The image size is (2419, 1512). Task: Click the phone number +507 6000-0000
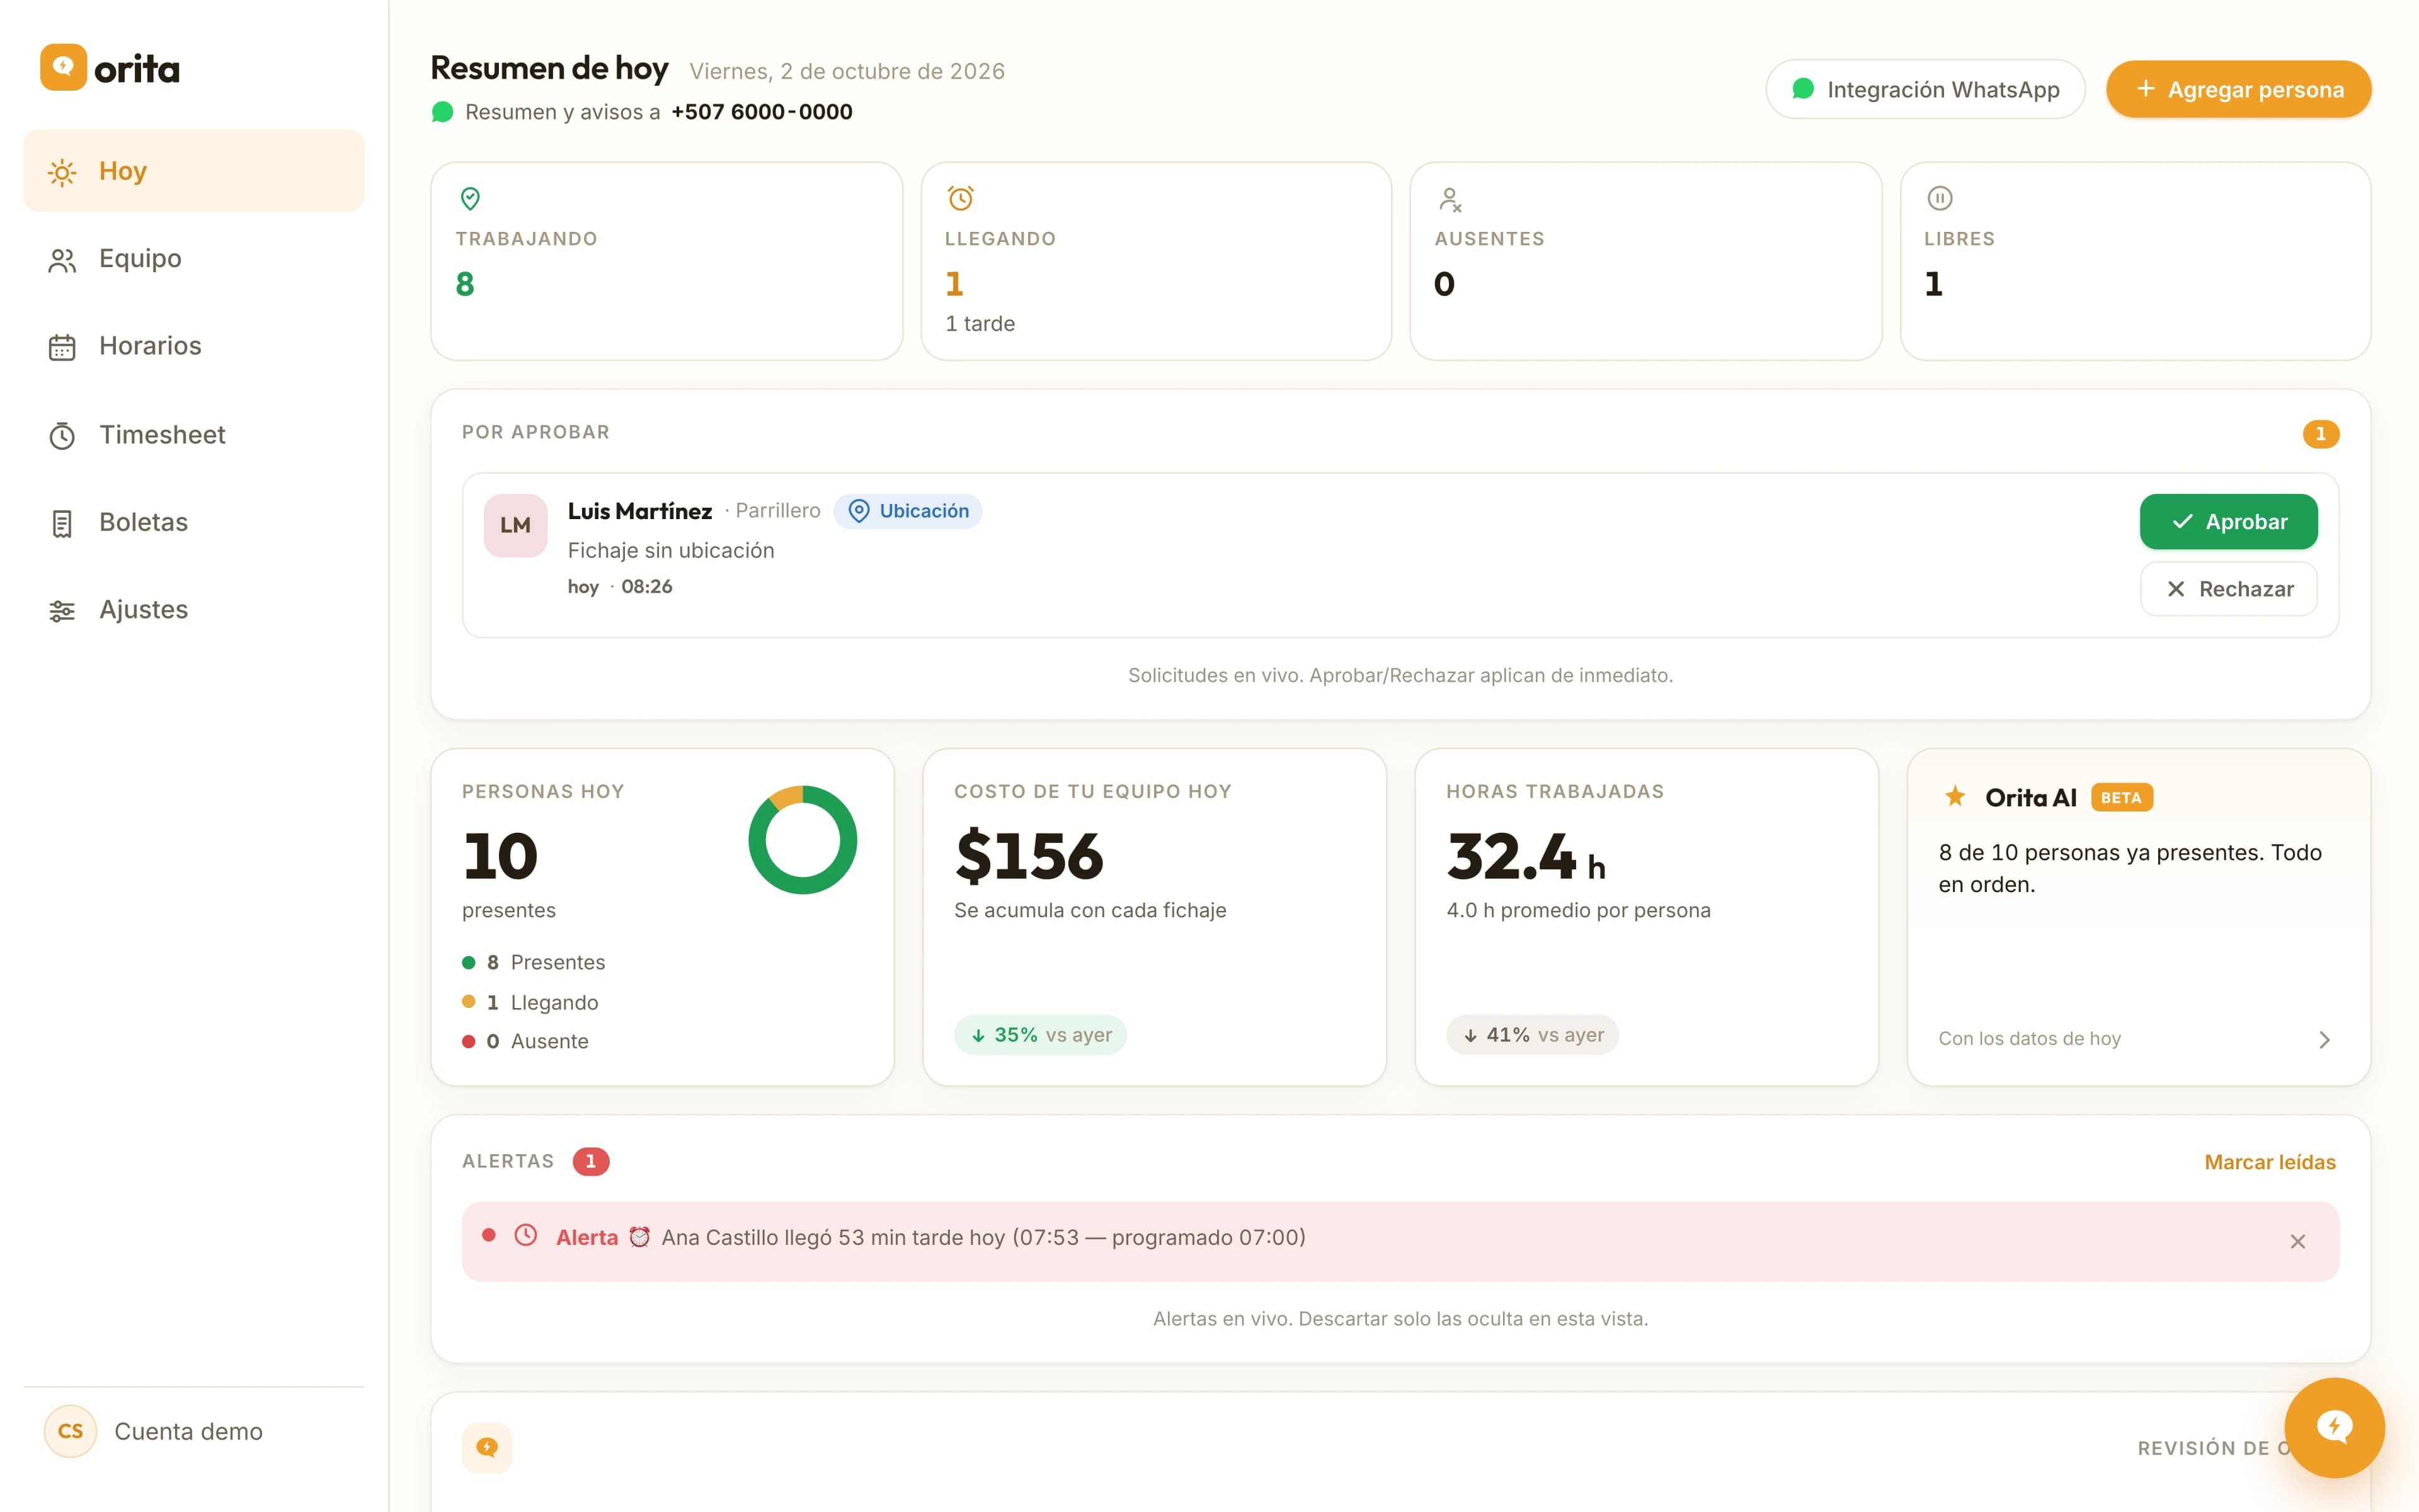coord(762,112)
